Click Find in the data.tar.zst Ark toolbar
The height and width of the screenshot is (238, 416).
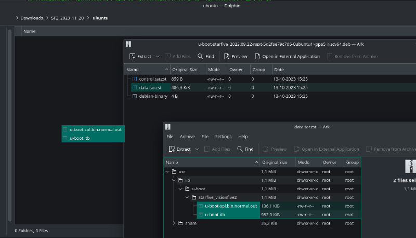coord(245,149)
